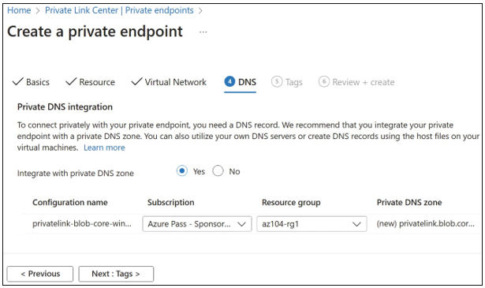
Task: Open the Learn more link
Action: click(x=104, y=148)
